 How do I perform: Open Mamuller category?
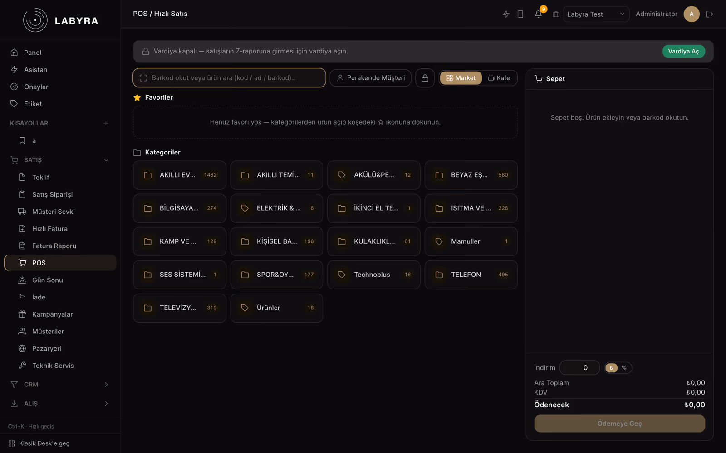pyautogui.click(x=471, y=241)
